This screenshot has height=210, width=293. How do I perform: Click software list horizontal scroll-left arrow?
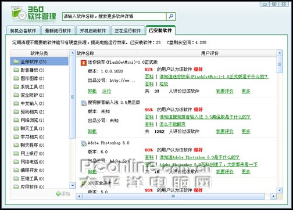pyautogui.click(x=79, y=196)
